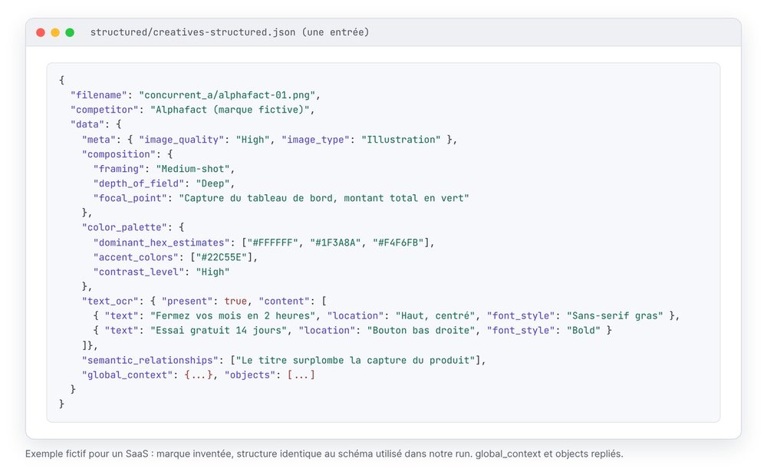
Task: Click the "focal_point" key
Action: coord(130,198)
